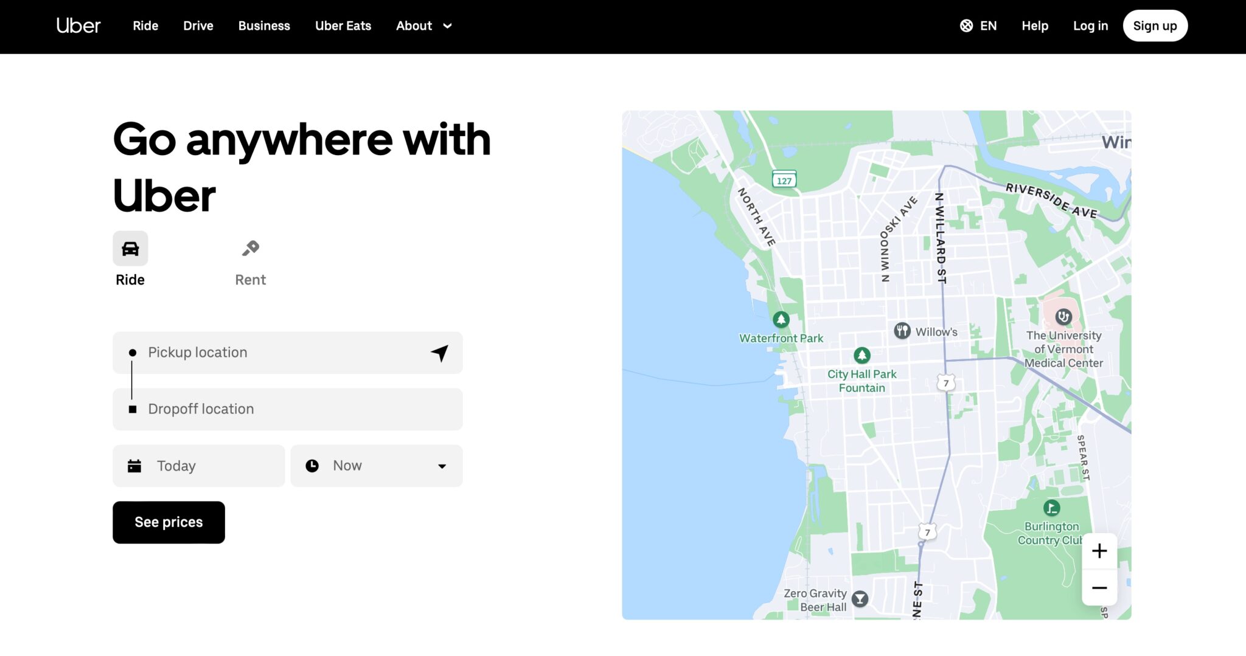Click Burlington Country Club golf marker
The image size is (1246, 656).
pyautogui.click(x=1052, y=508)
